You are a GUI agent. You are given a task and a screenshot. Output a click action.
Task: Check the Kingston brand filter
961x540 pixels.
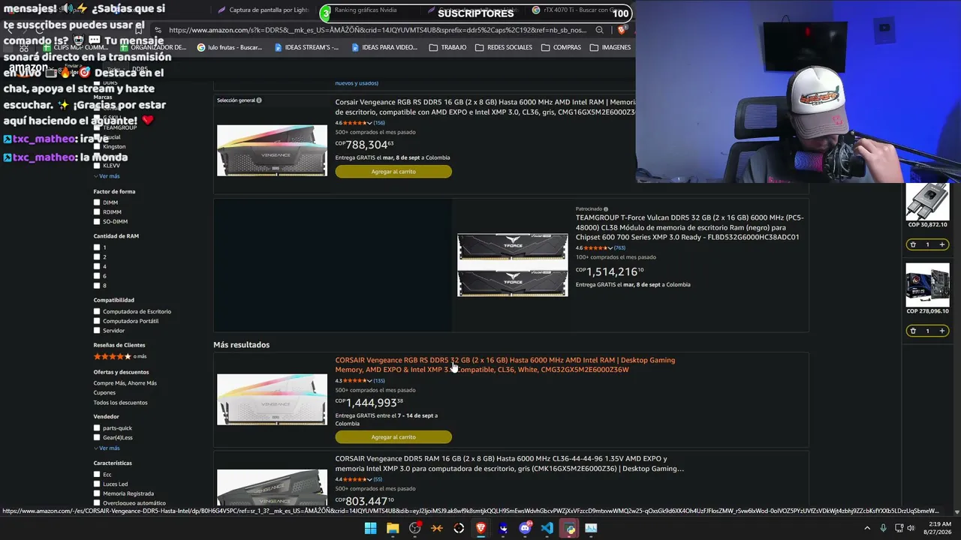[97, 147]
